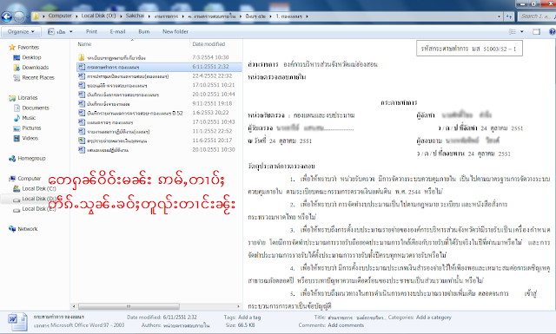Image resolution: width=556 pixels, height=334 pixels.
Task: Click the Name column header
Action: 84,44
